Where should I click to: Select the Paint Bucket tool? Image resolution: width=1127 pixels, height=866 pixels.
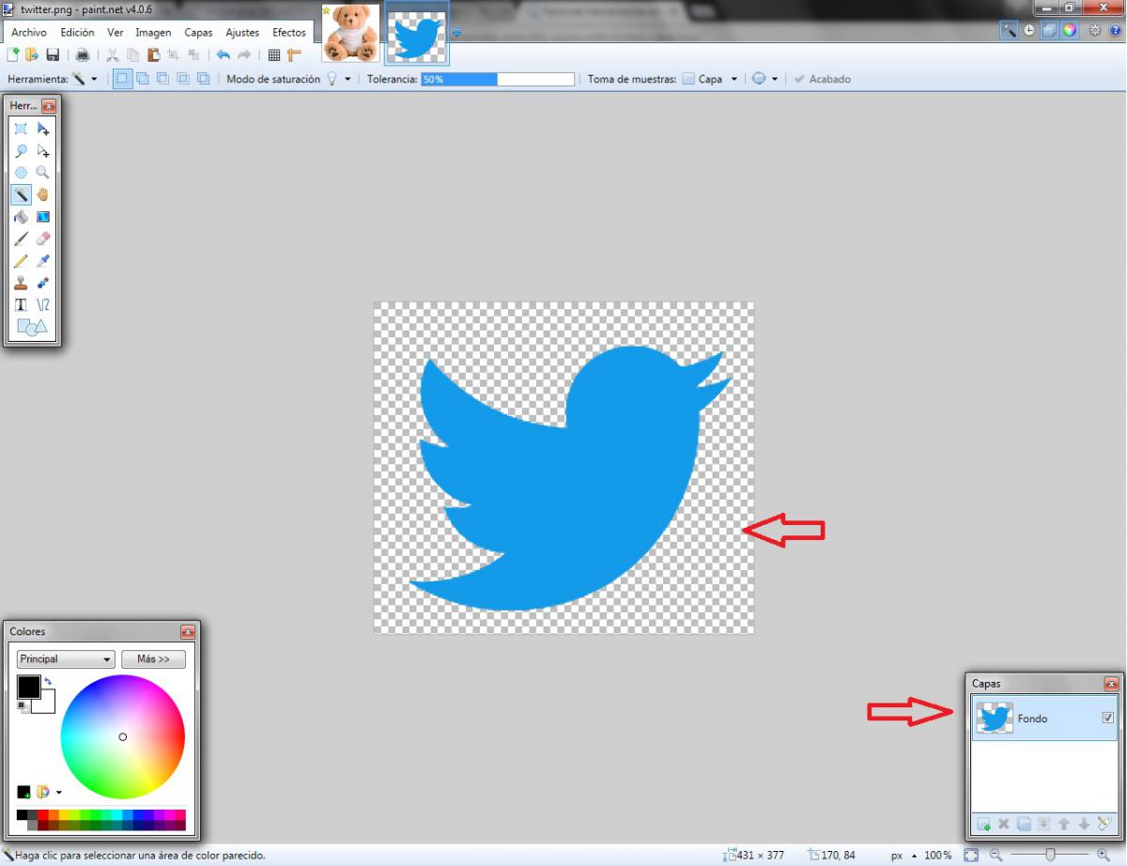click(x=21, y=216)
